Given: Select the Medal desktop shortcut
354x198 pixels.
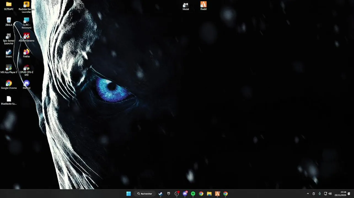Looking at the screenshot, I should click(186, 6).
